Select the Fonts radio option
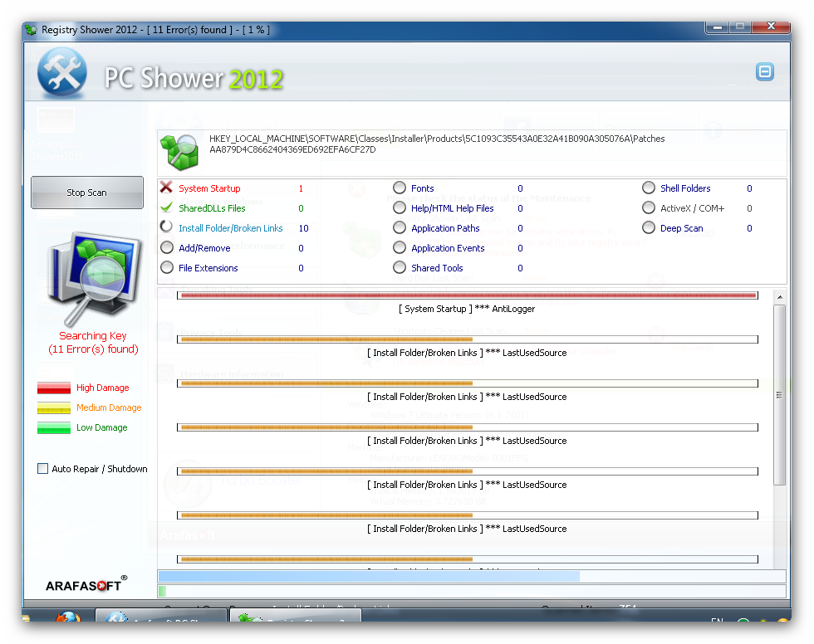 [400, 188]
